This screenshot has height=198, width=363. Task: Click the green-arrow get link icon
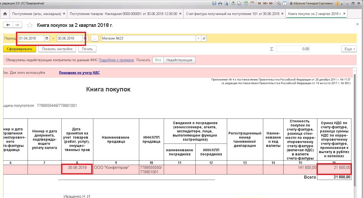coord(233,4)
